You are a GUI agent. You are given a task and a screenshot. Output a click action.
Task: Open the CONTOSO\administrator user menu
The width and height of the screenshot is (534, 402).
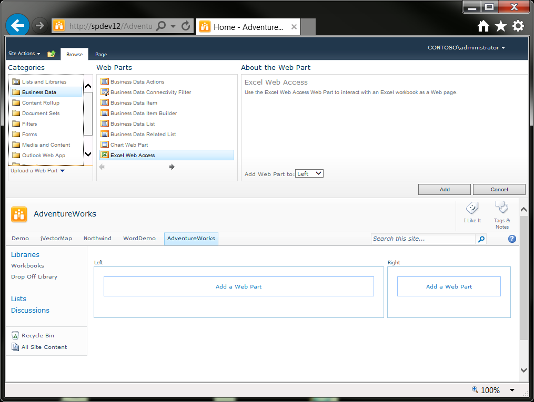click(466, 48)
